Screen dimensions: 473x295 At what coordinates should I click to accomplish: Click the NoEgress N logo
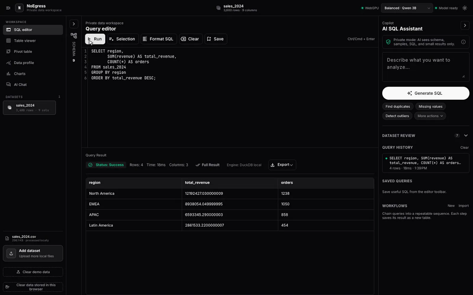(x=19, y=8)
